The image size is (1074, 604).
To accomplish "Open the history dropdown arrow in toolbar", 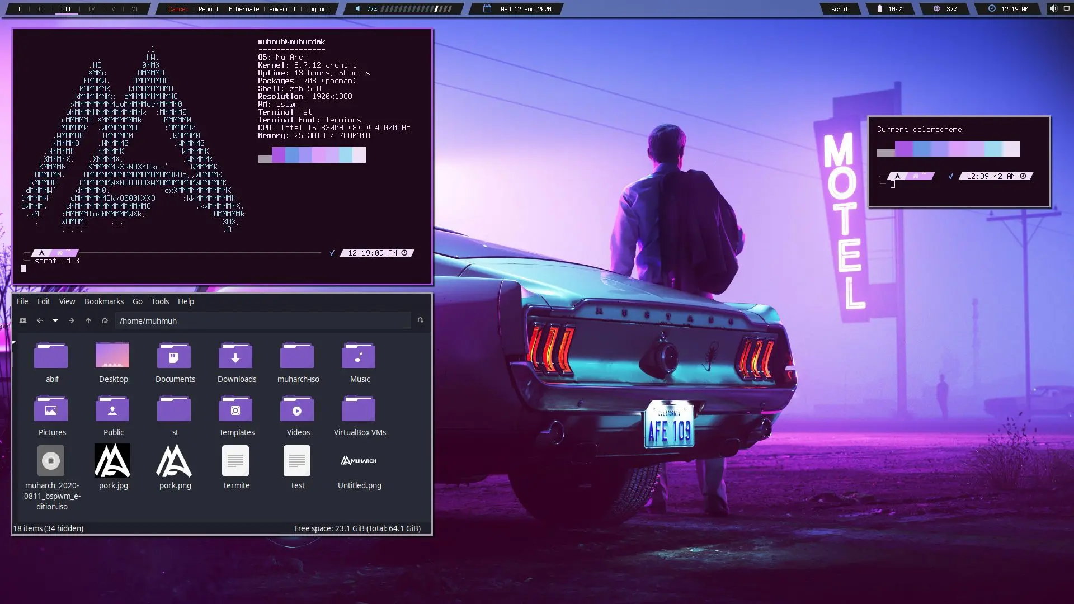I will pyautogui.click(x=55, y=320).
